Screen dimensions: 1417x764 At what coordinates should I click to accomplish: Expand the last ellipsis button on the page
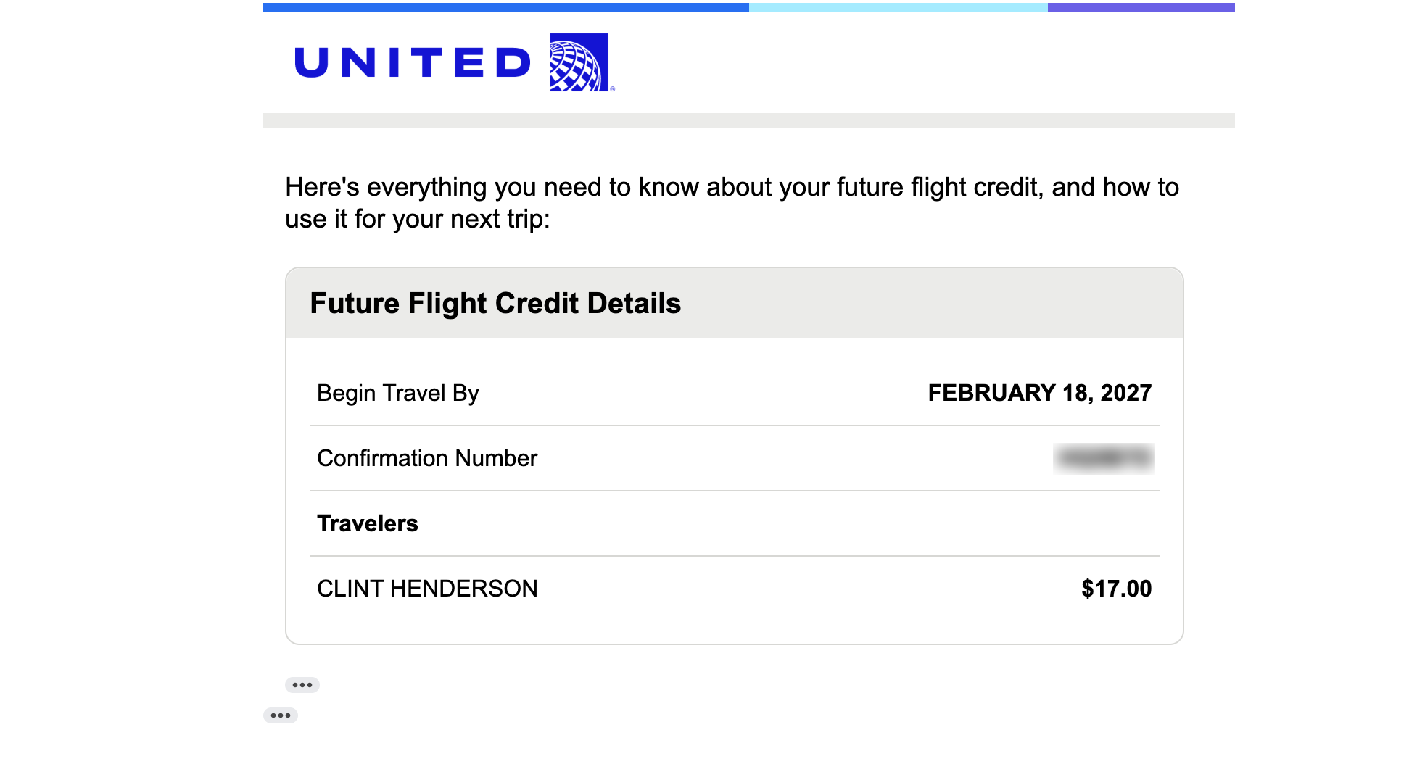click(280, 715)
